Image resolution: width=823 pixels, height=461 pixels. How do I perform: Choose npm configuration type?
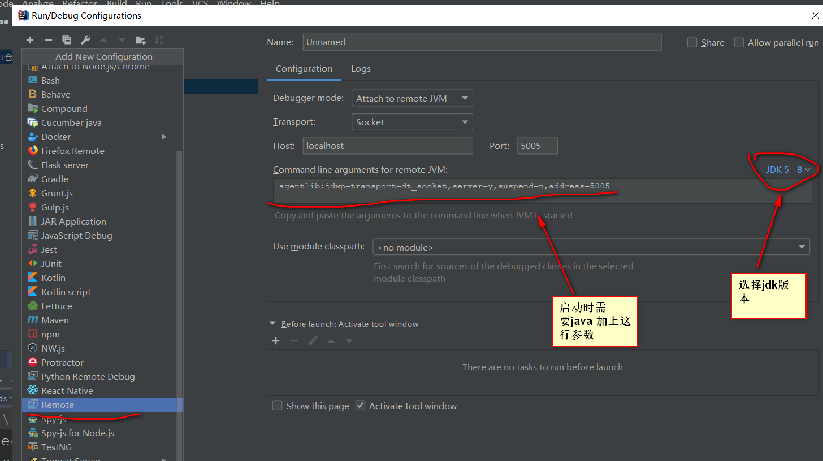102,335
